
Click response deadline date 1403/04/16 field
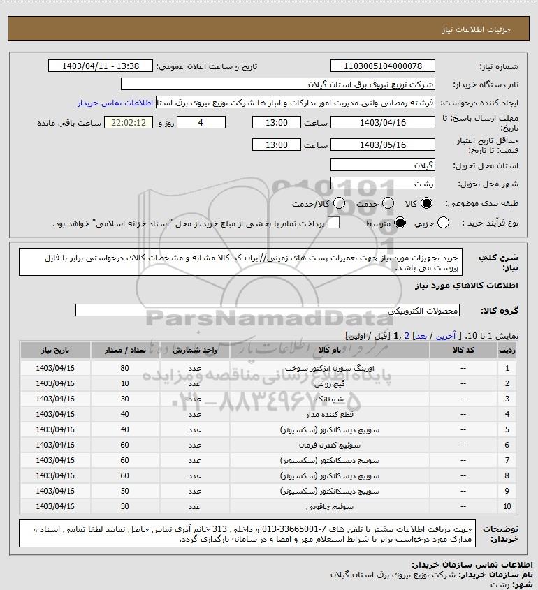click(x=382, y=123)
